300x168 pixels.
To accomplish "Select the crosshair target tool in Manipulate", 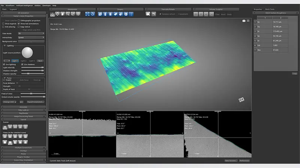I will 78,14.
